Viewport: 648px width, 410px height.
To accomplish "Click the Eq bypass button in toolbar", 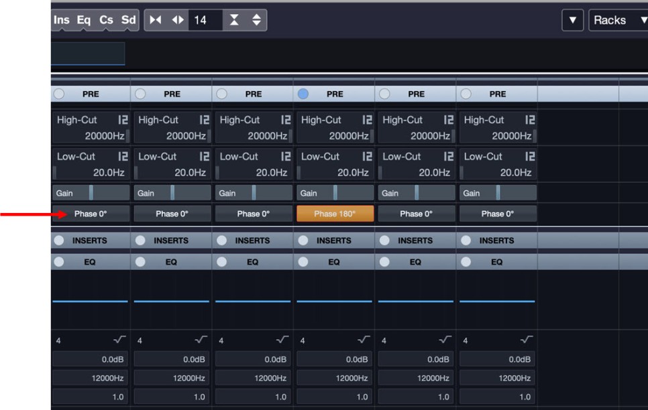I will click(84, 20).
